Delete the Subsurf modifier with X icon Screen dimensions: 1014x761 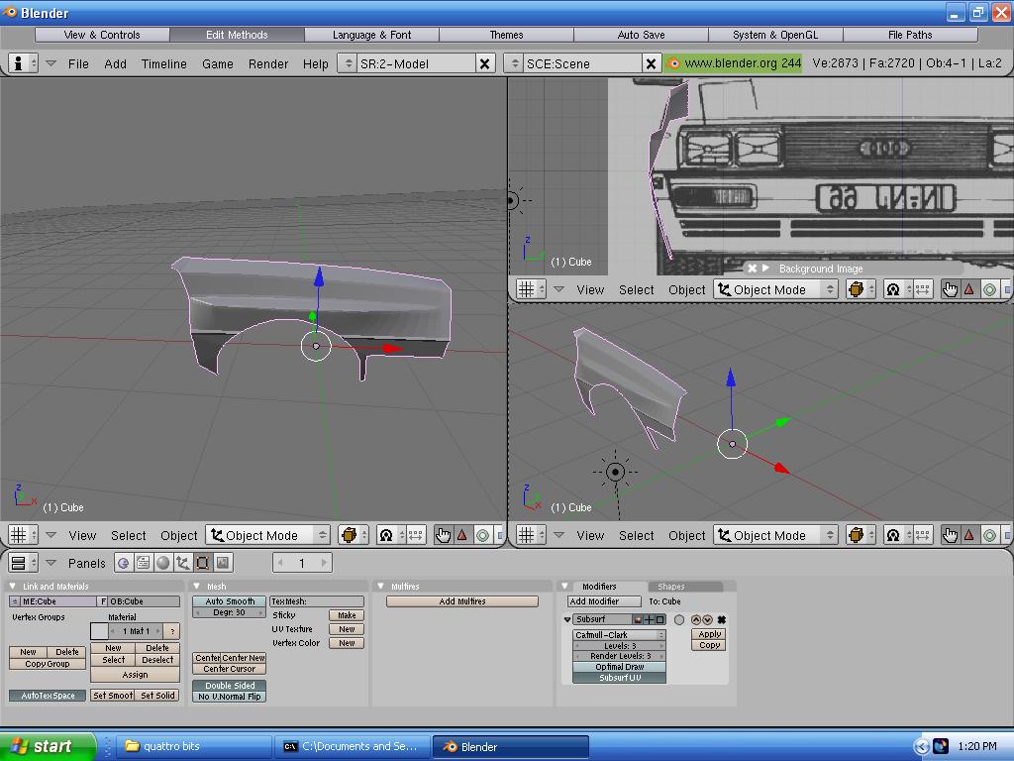coord(722,619)
